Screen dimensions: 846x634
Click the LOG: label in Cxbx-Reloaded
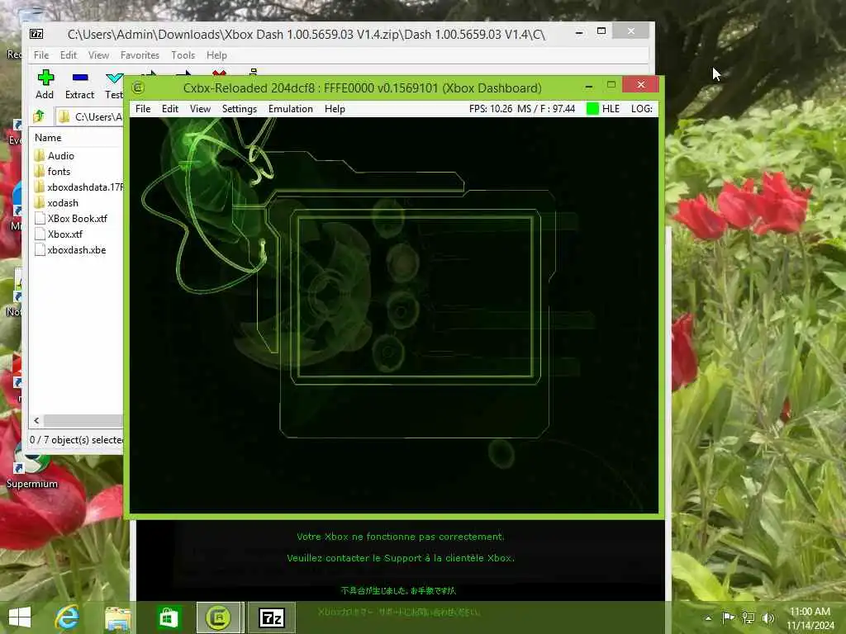[641, 109]
